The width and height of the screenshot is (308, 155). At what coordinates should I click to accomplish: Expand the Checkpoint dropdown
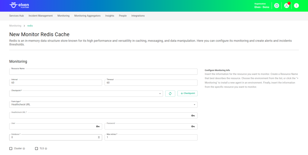click(160, 94)
